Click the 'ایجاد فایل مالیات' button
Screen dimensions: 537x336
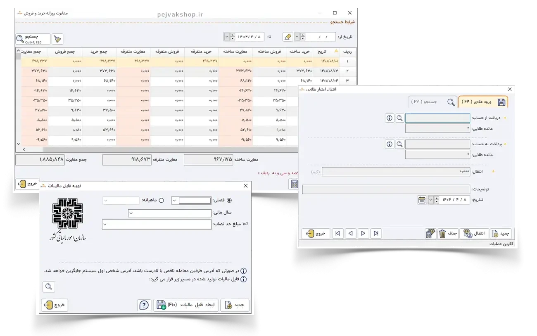click(186, 305)
